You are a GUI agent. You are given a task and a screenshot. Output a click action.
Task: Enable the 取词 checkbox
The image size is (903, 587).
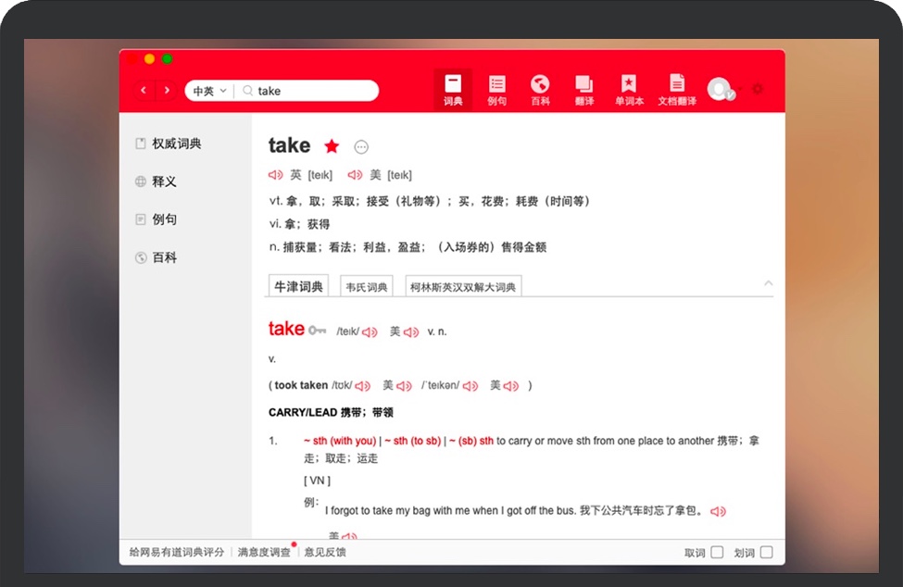(717, 553)
